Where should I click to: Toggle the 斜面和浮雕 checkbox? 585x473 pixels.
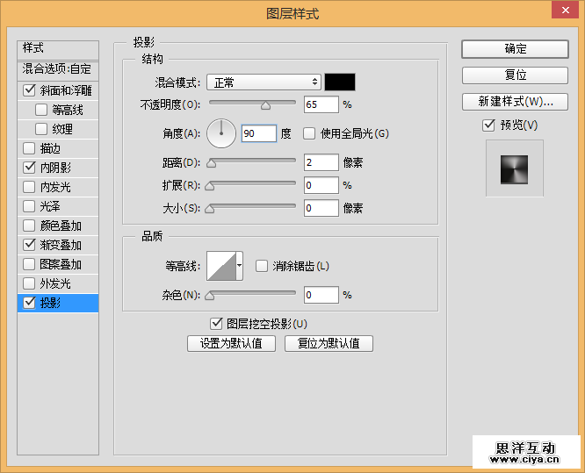point(30,90)
